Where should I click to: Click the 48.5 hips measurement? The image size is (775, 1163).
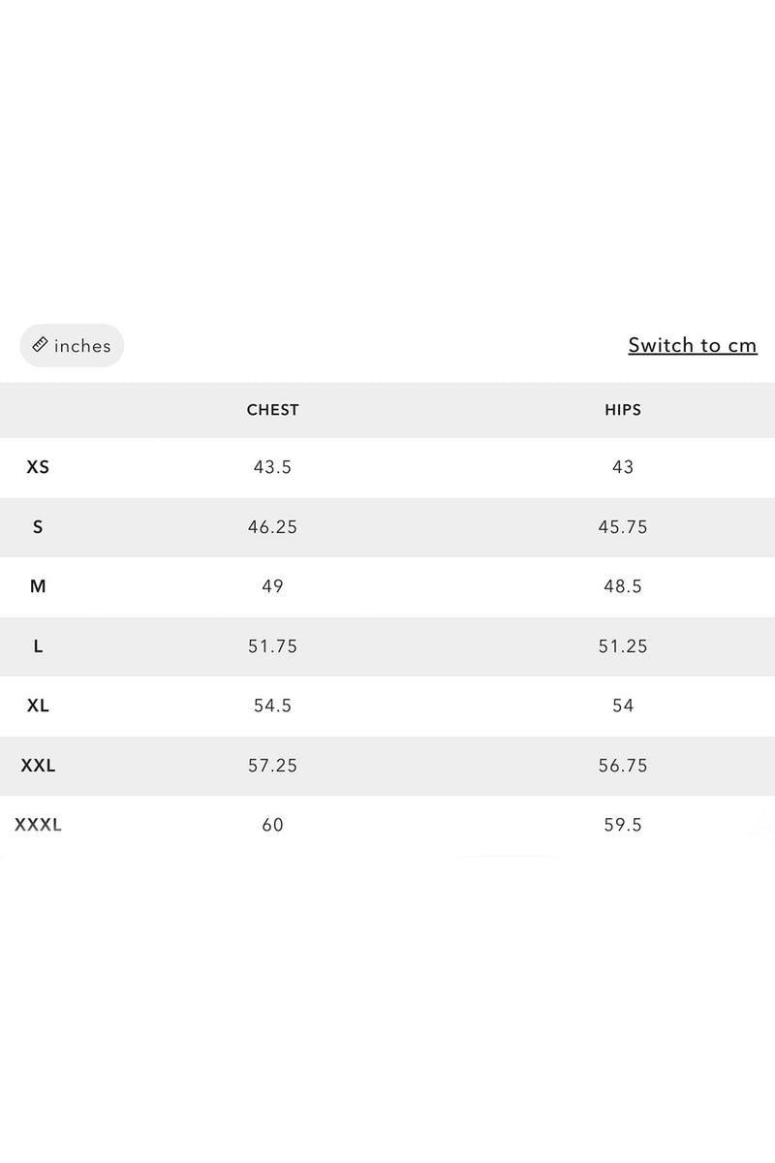[623, 586]
